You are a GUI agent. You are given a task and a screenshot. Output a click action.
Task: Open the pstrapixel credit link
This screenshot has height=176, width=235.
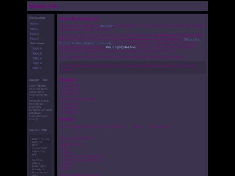coord(107,26)
